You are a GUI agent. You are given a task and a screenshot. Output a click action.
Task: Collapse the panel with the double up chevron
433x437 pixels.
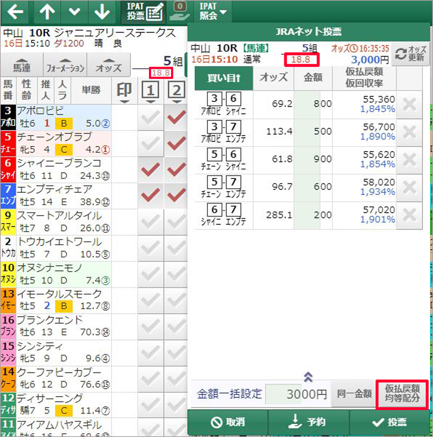tap(308, 377)
